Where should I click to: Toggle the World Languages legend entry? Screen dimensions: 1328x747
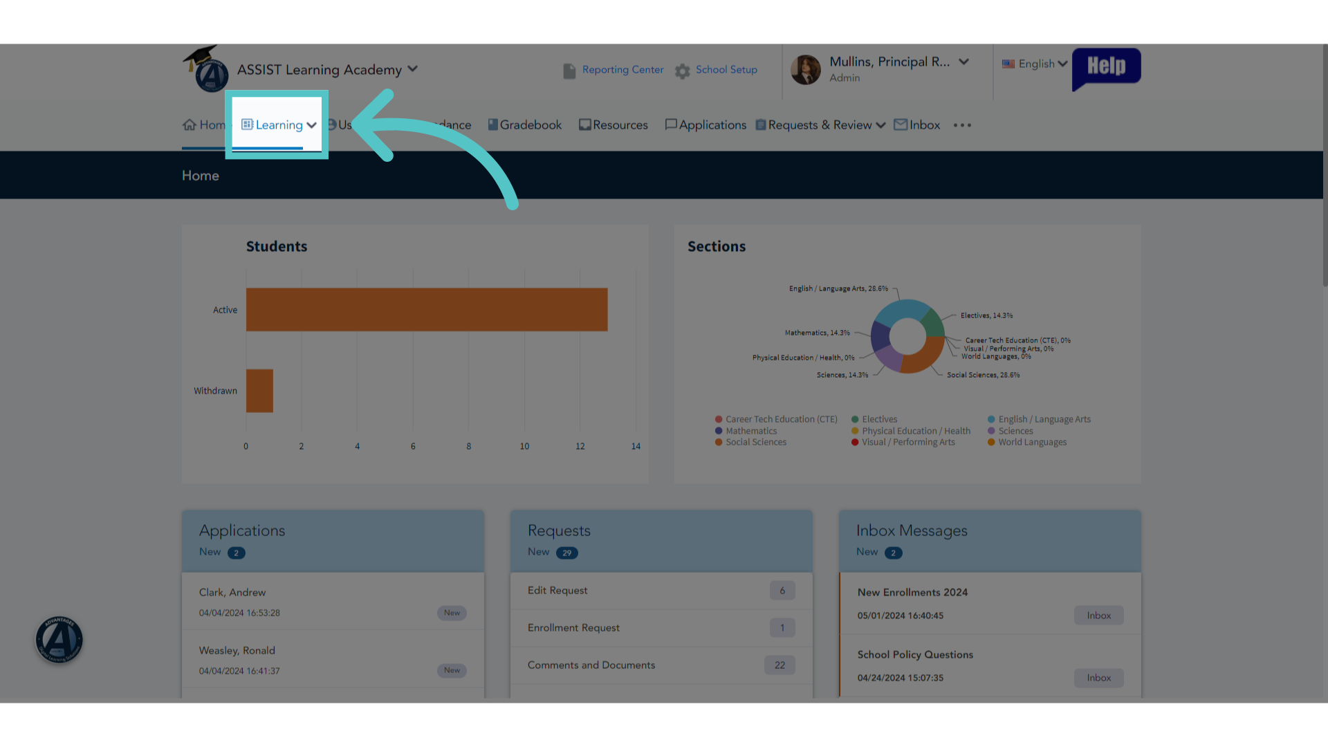pyautogui.click(x=1027, y=442)
